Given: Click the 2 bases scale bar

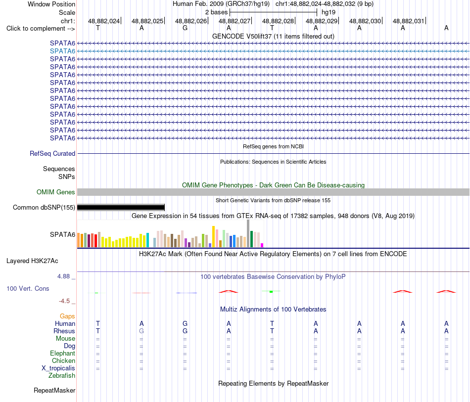Looking at the screenshot, I should (x=273, y=12).
